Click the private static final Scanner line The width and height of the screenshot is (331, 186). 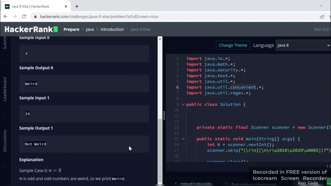click(x=264, y=127)
